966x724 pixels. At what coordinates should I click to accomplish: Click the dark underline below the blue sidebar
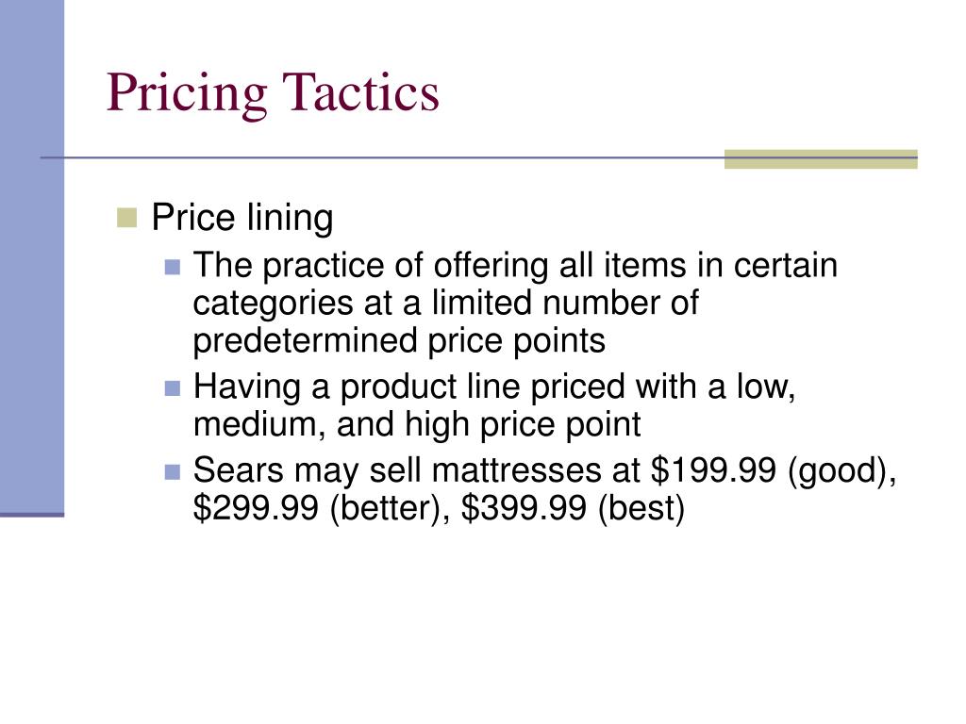click(x=32, y=515)
